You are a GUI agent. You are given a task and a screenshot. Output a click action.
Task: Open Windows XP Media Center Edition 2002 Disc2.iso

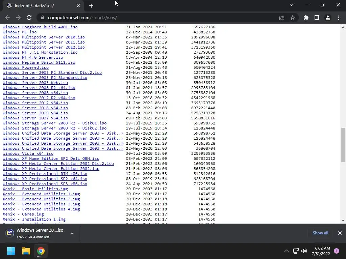(58, 164)
